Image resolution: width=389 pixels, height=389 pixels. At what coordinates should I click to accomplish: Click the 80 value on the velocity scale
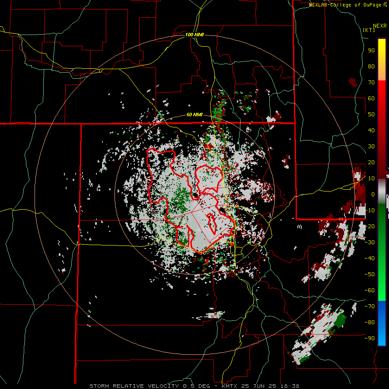point(371,66)
